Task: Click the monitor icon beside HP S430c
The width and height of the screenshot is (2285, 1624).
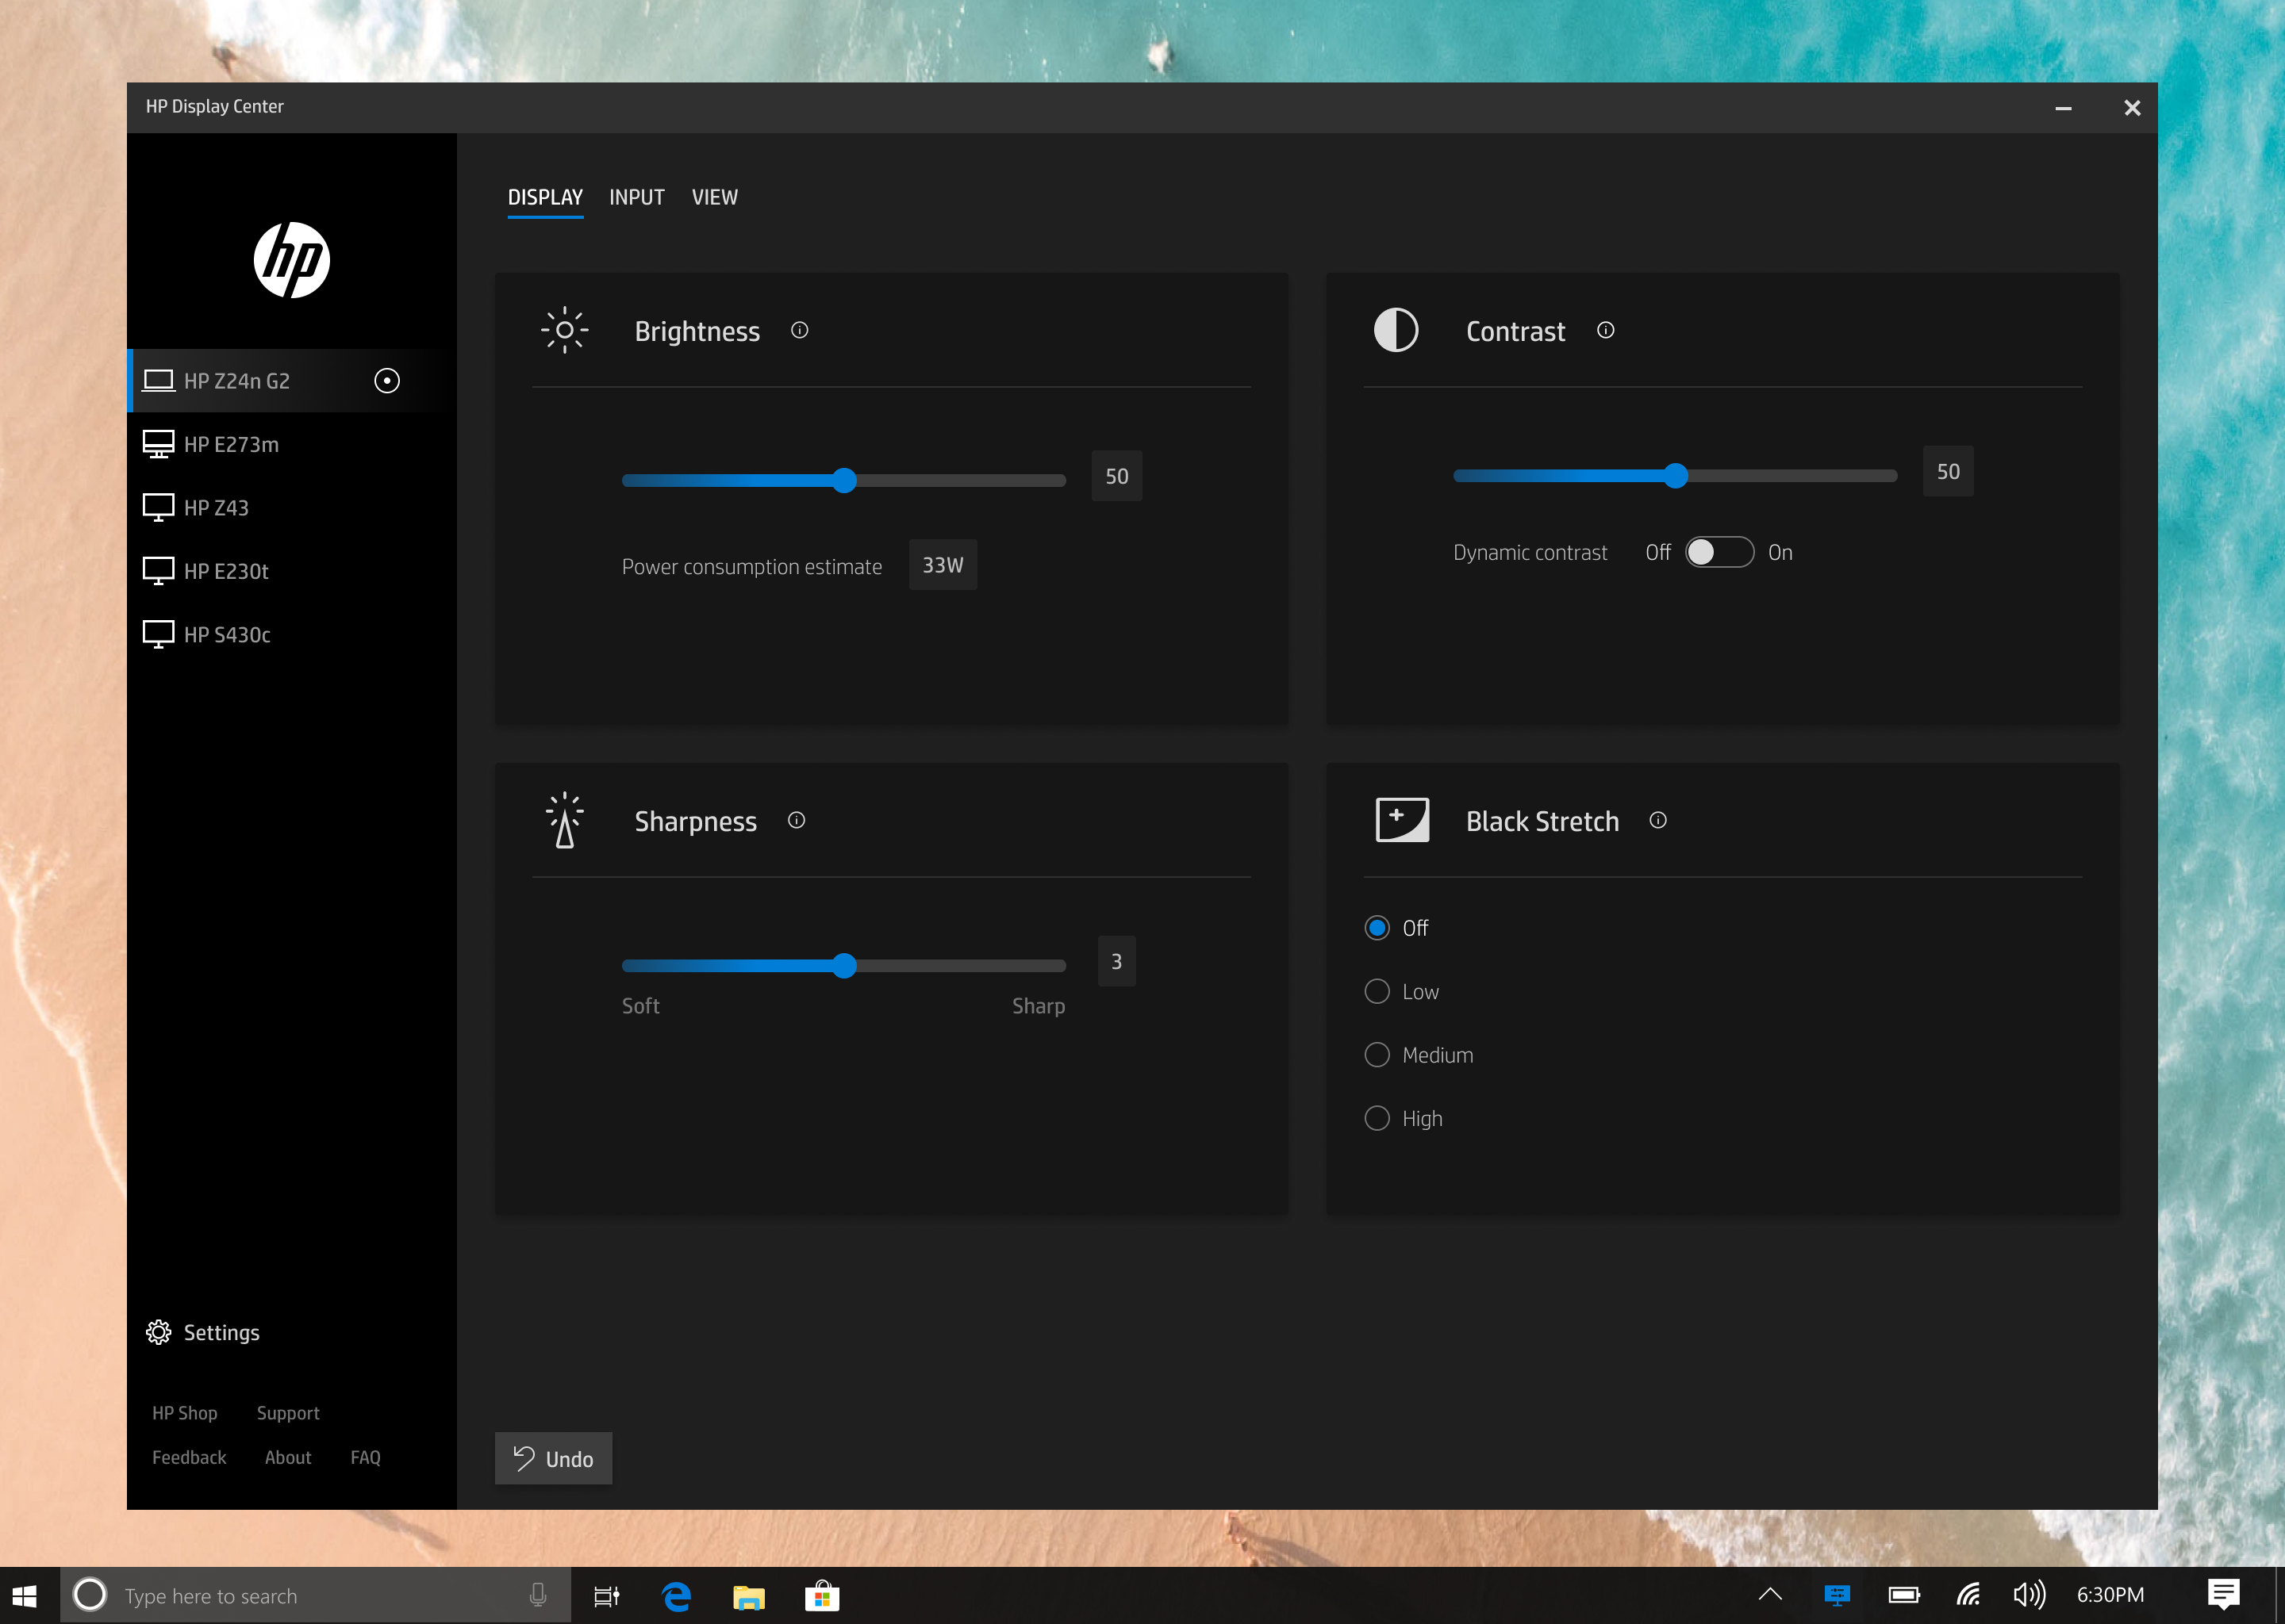Action: pos(158,634)
